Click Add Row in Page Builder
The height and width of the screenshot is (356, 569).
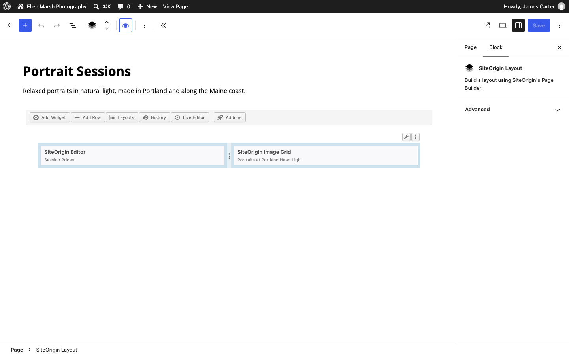[88, 117]
